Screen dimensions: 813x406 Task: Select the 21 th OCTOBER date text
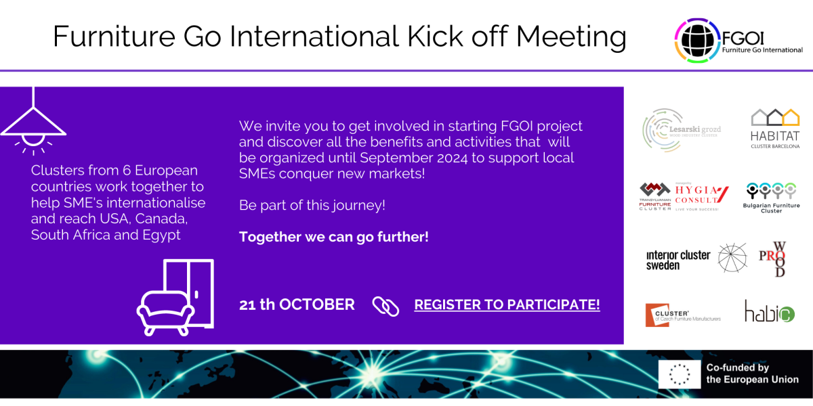coord(297,304)
